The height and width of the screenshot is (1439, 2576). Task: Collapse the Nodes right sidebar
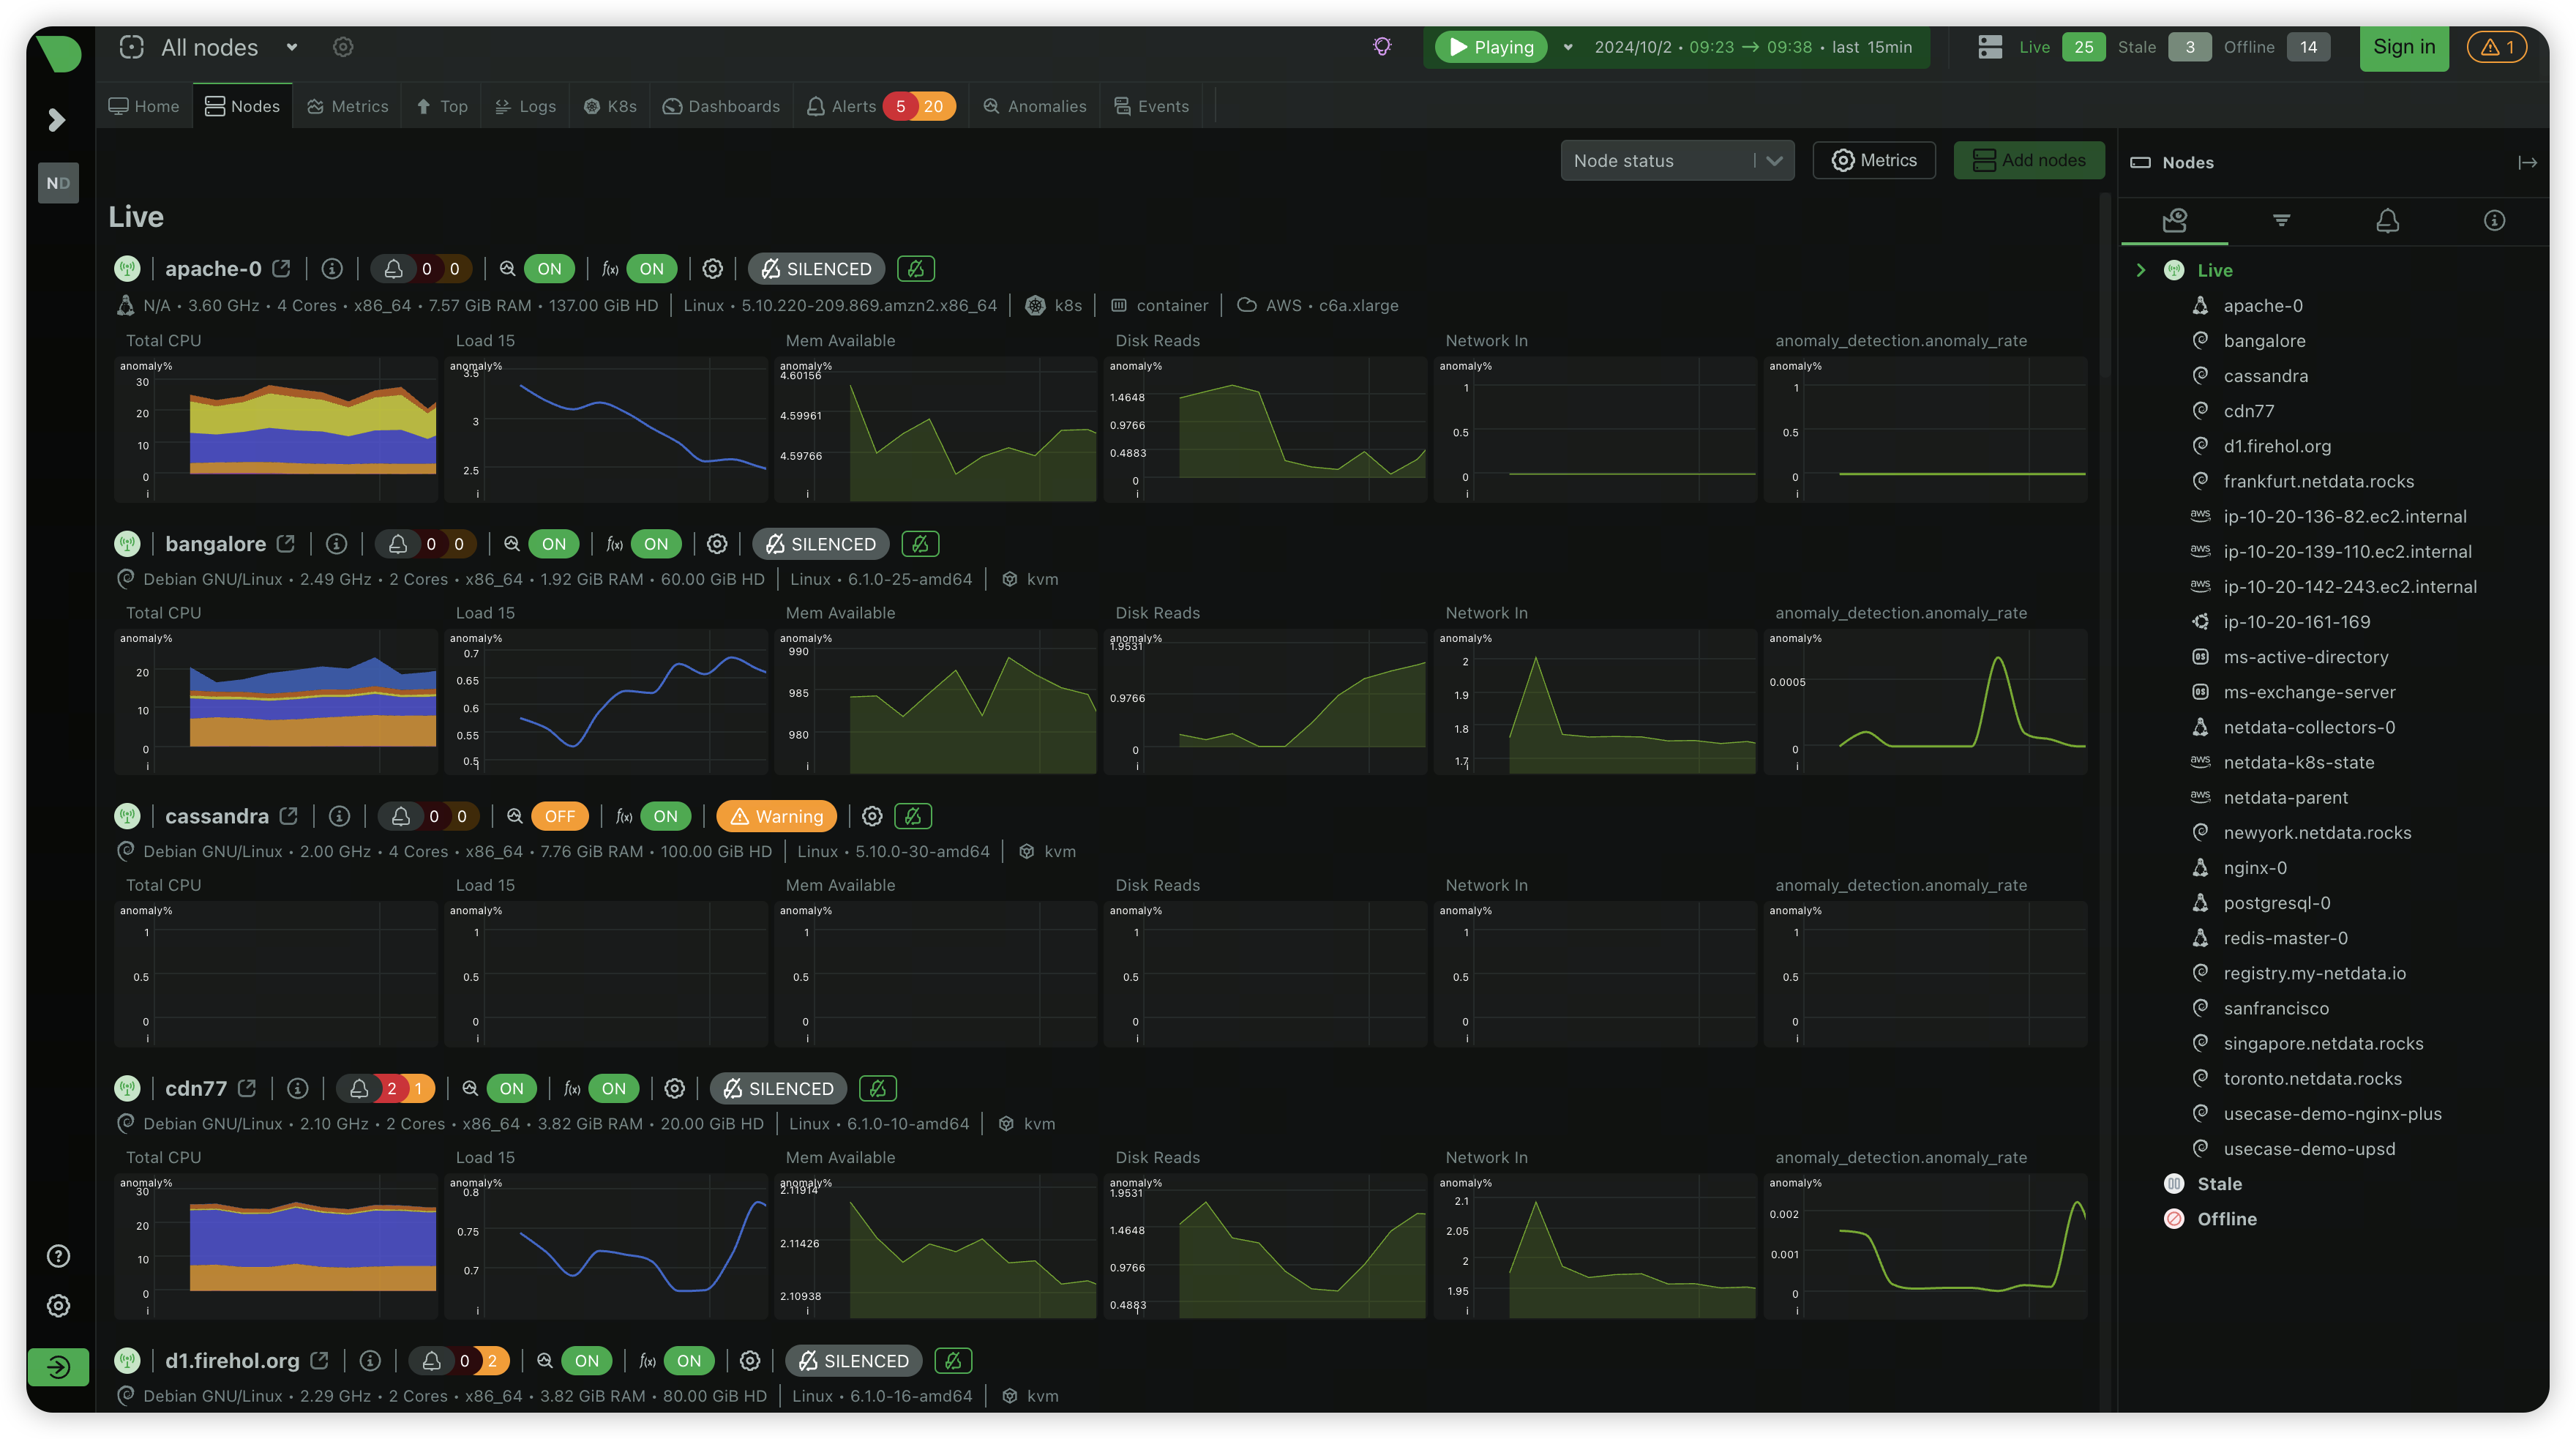pos(2527,162)
